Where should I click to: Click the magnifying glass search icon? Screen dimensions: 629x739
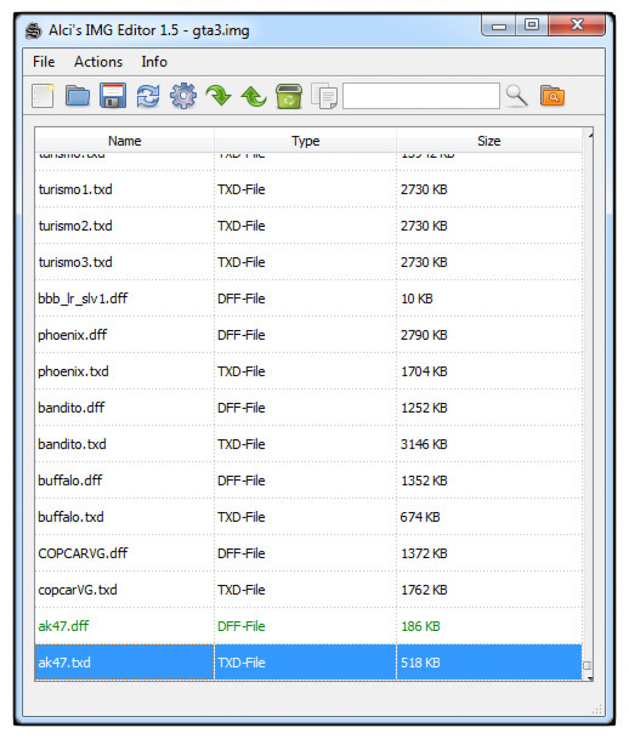pos(517,96)
